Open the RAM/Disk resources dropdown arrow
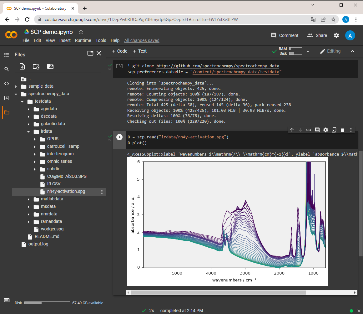Image resolution: width=363 pixels, height=314 pixels. (308, 51)
